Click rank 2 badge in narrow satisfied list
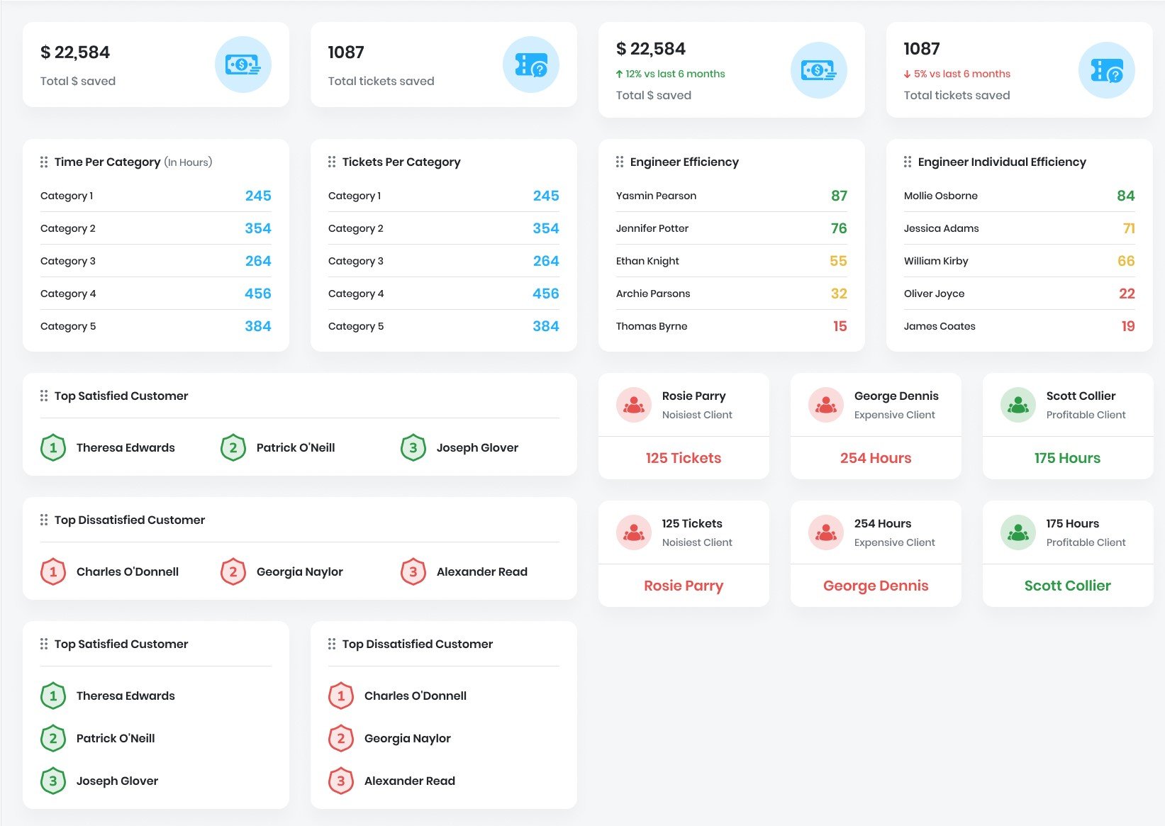The image size is (1165, 826). tap(53, 738)
